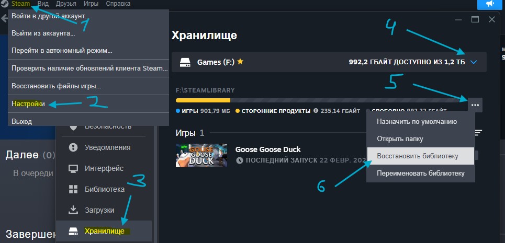Click the info icon next to Сторонние продукты

(x=316, y=111)
